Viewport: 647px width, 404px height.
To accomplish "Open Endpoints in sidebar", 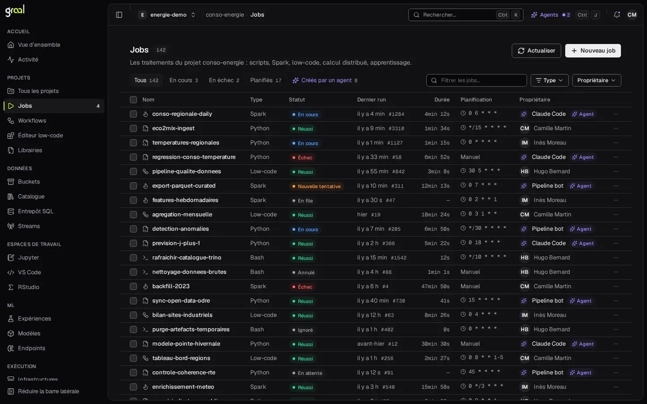I will tap(54, 348).
